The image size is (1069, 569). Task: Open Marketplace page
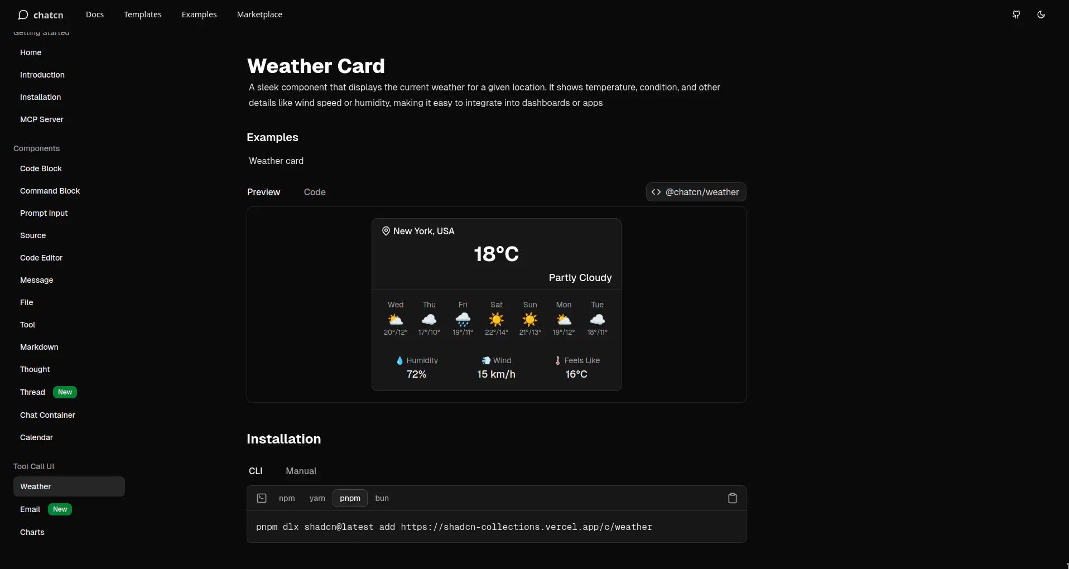pyautogui.click(x=259, y=15)
